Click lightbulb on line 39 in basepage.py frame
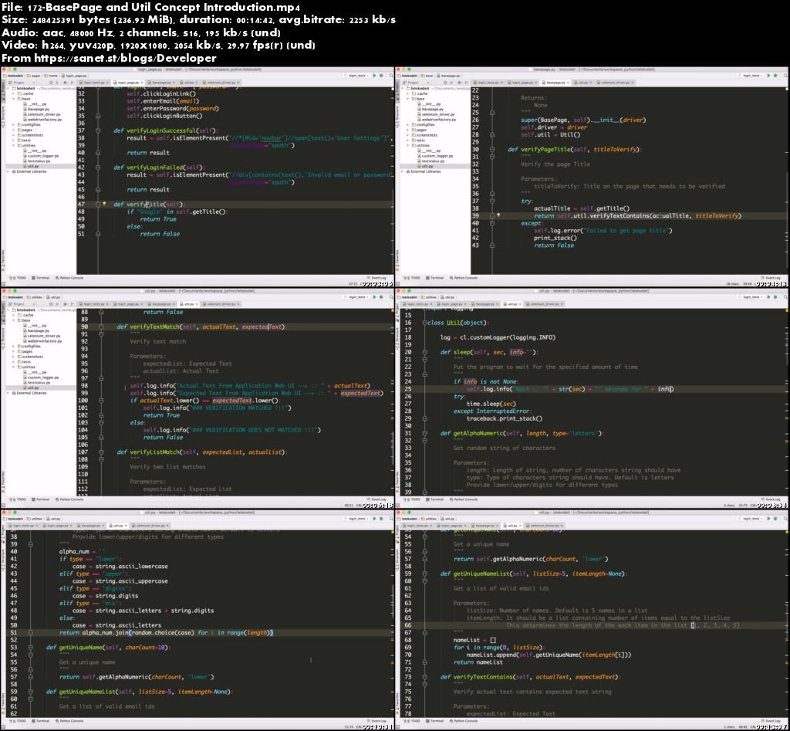Screen dimensions: 790x731 click(498, 215)
